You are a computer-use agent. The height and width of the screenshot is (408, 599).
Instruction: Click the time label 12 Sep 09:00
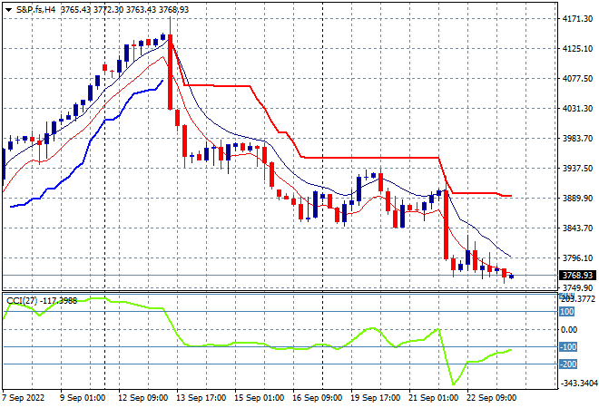(142, 398)
